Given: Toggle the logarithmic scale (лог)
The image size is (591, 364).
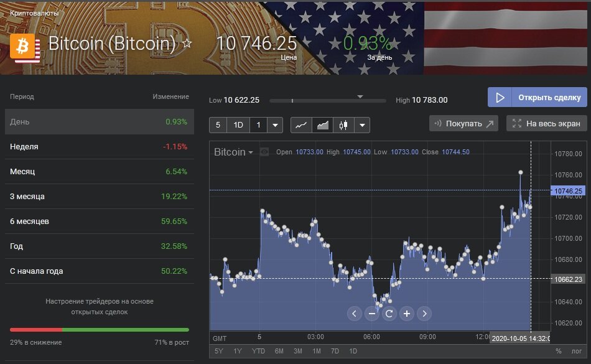Looking at the screenshot, I should [x=577, y=351].
